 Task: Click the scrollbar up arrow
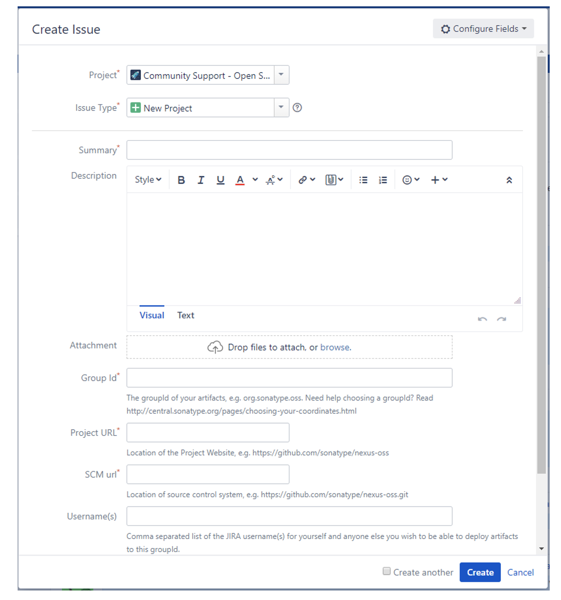pyautogui.click(x=542, y=52)
